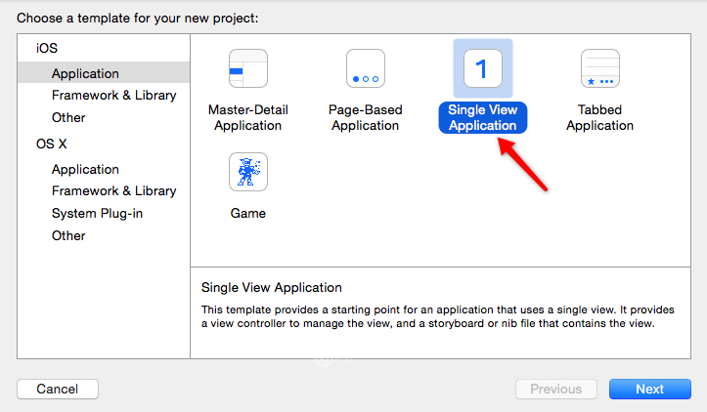Click the Cancel button

[x=58, y=389]
